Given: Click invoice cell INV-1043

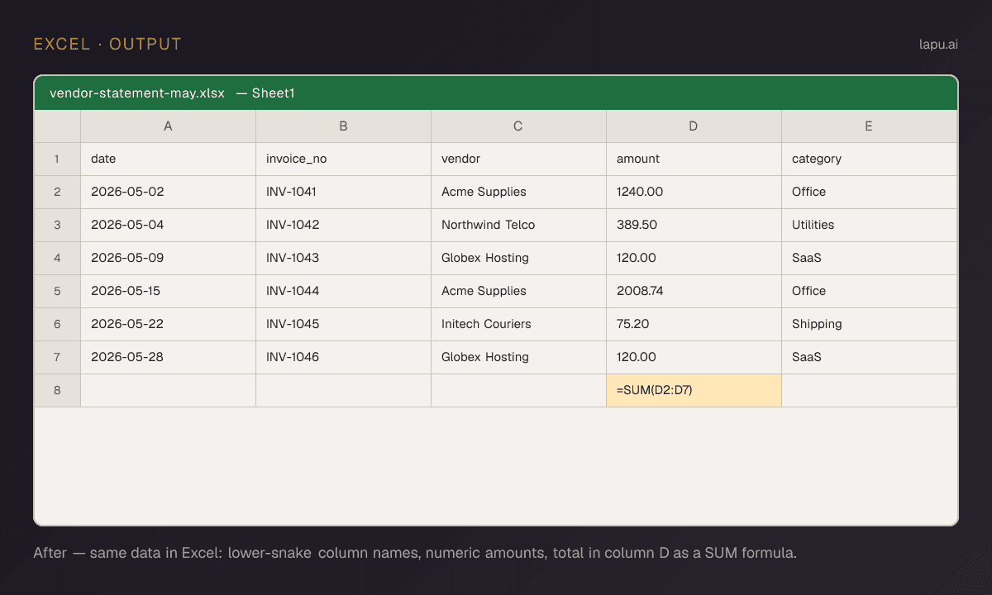Looking at the screenshot, I should [x=344, y=259].
